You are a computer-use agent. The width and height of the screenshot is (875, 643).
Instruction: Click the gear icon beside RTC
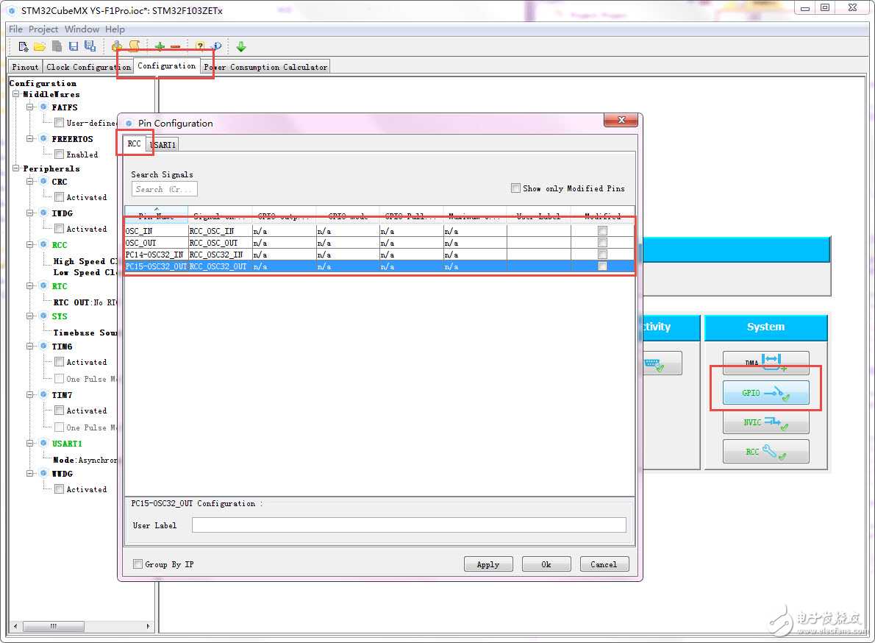click(43, 285)
